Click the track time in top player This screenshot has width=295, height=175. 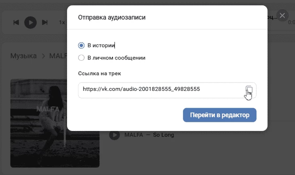coord(291,23)
